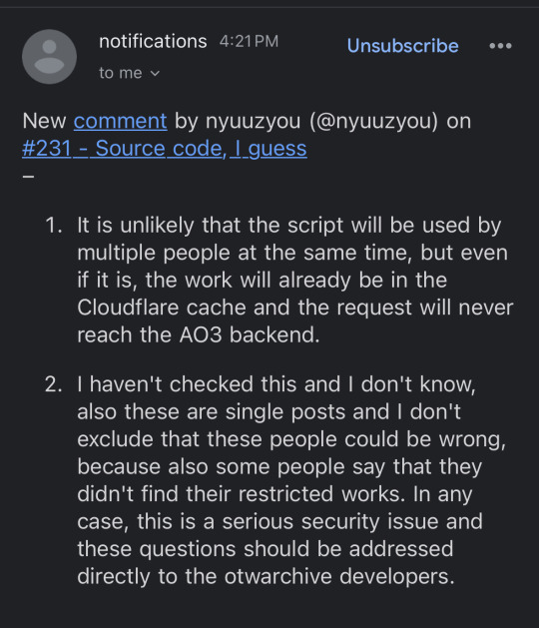Open the "#231 - Source code, I guess" link
539x628 pixels.
coord(165,149)
